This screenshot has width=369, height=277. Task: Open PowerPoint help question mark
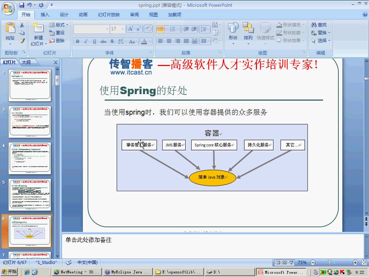365,14
